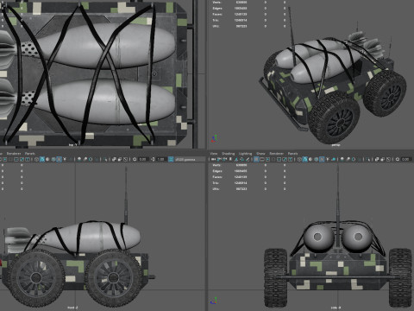The height and width of the screenshot is (311, 414).
Task: Toggle Safe Action in side view toolbar
Action: click(x=285, y=159)
